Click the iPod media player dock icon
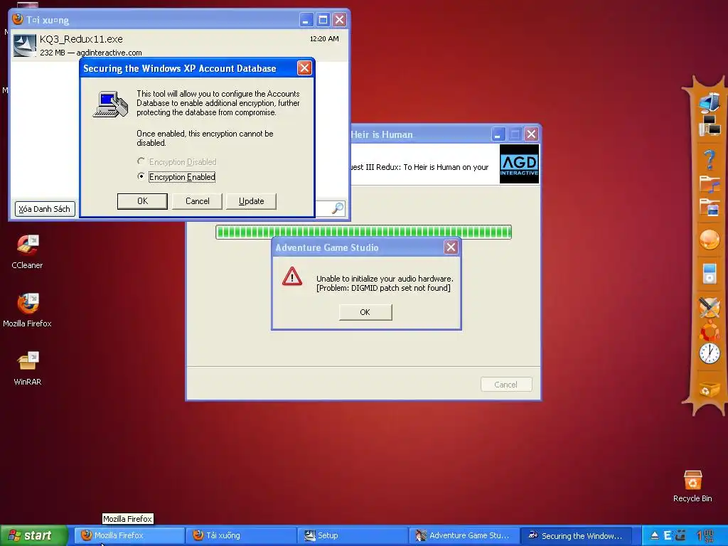Image resolution: width=728 pixels, height=546 pixels. [x=710, y=274]
